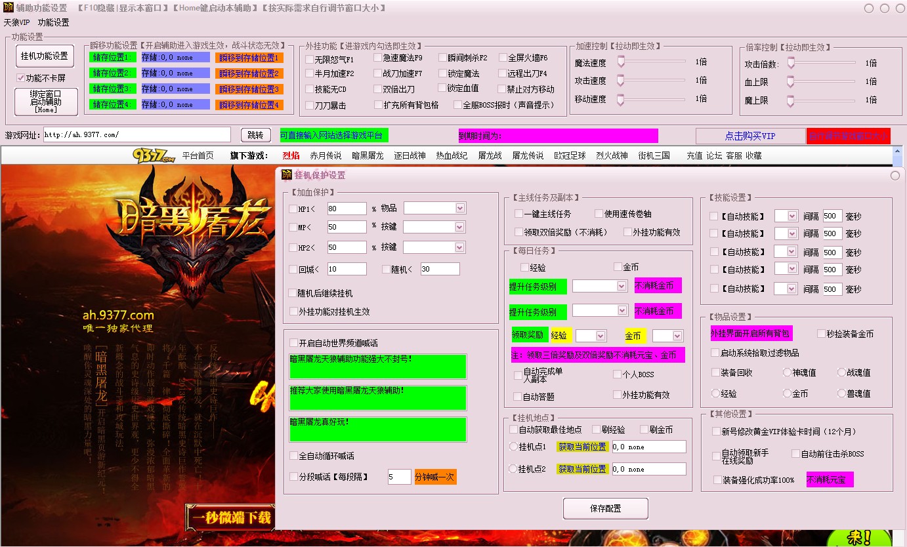The height and width of the screenshot is (547, 907).
Task: Open the 天狼VIP menu
Action: [17, 22]
